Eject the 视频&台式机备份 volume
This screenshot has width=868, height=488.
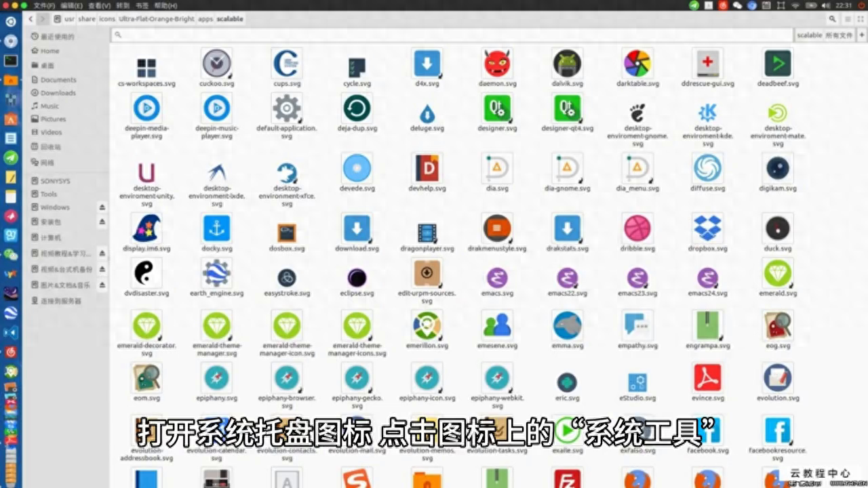click(102, 269)
